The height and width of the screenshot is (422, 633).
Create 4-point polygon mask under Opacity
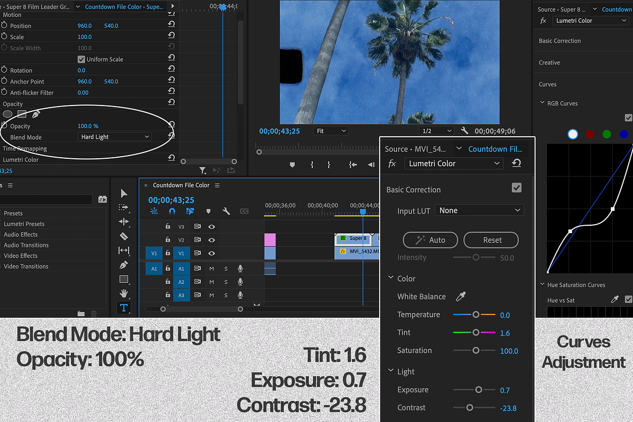point(22,114)
